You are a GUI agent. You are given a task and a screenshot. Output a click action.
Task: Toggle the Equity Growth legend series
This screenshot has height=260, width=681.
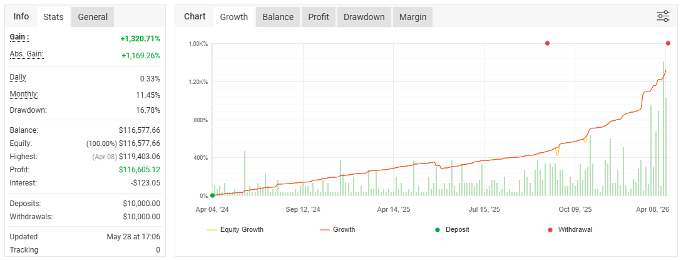pyautogui.click(x=235, y=229)
